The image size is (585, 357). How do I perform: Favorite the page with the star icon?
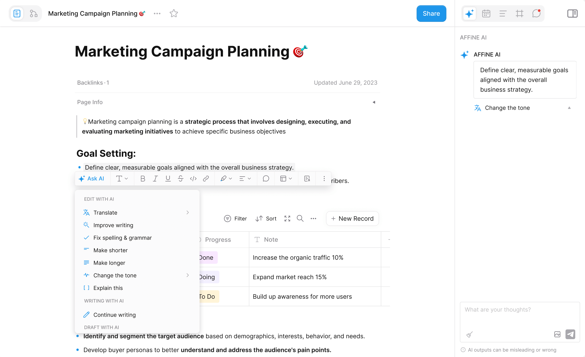tap(174, 14)
